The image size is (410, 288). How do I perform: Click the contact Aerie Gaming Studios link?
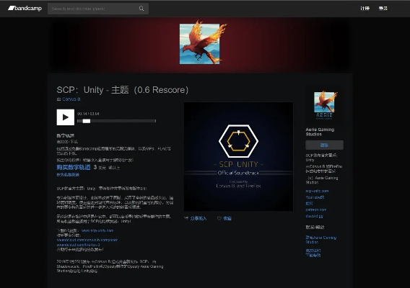point(321,240)
